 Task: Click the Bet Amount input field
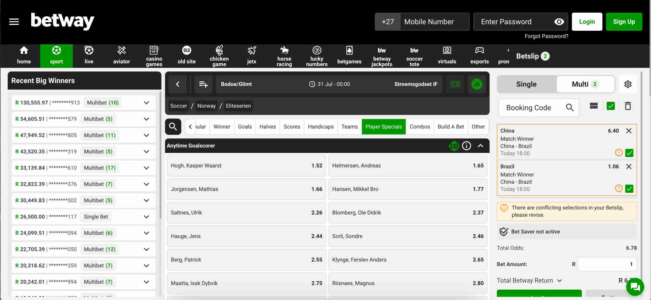(607, 264)
